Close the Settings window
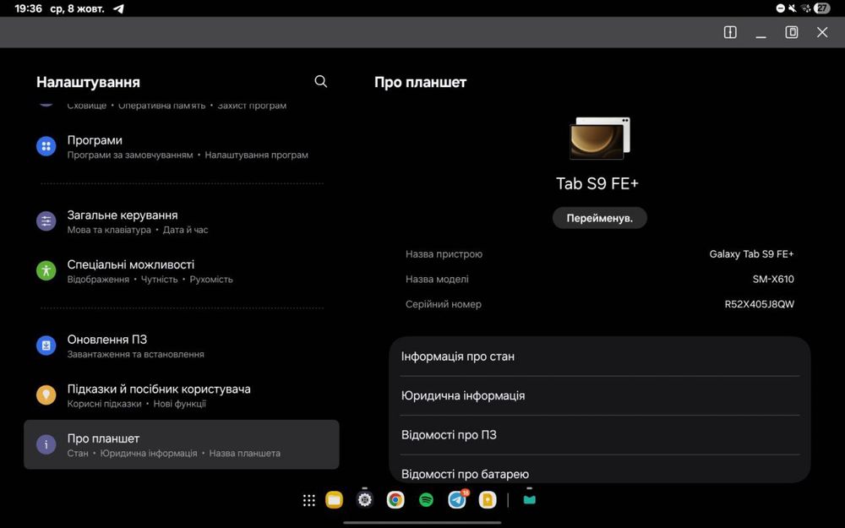 [822, 32]
